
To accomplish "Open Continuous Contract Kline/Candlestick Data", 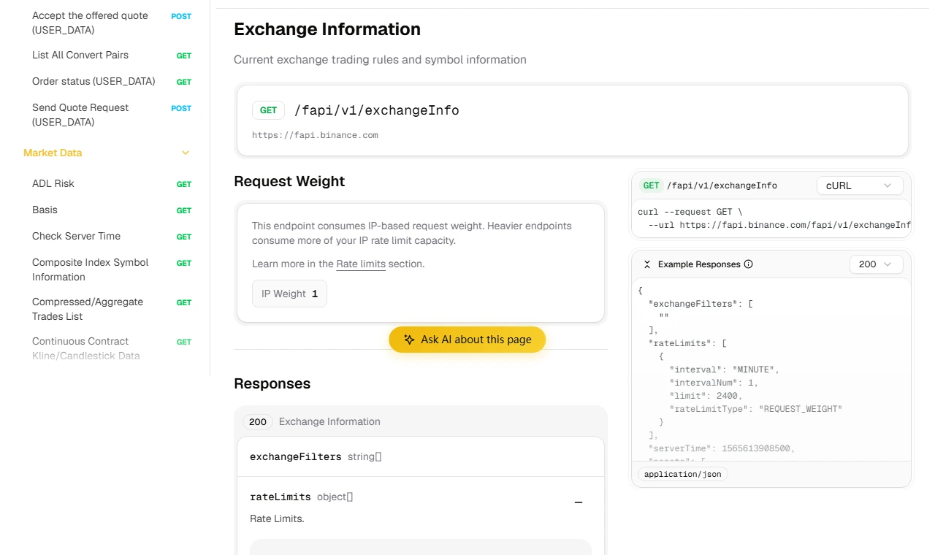I will point(86,348).
